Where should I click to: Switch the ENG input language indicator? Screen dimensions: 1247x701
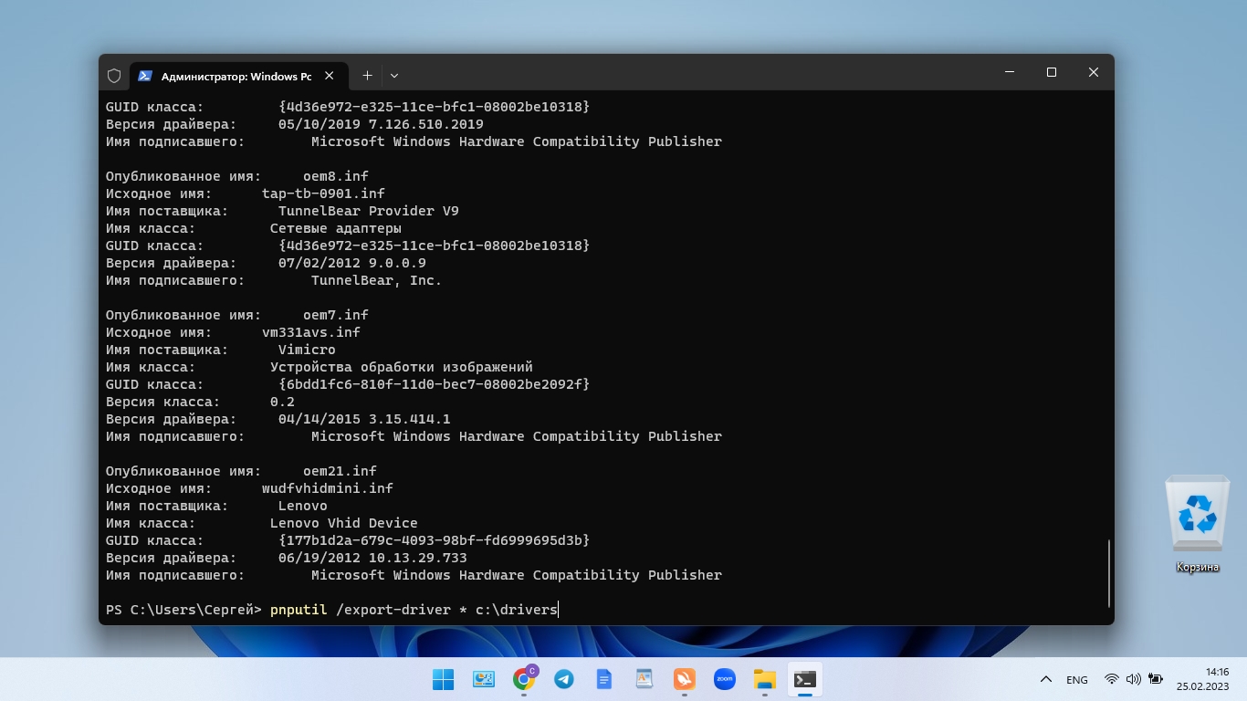coord(1077,680)
